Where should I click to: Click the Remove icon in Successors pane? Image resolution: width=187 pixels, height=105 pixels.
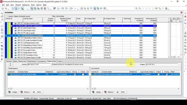point(105,92)
